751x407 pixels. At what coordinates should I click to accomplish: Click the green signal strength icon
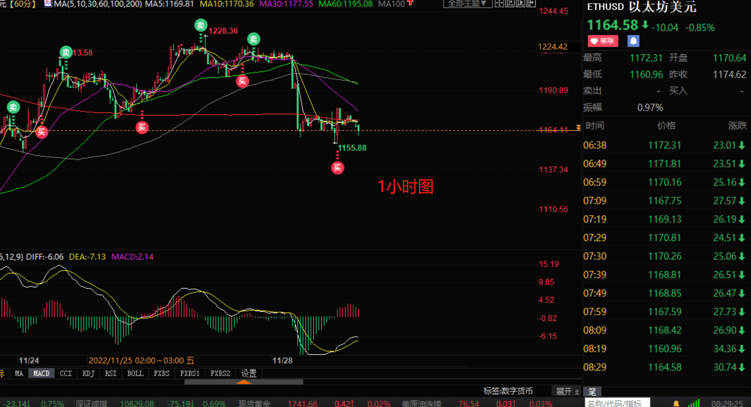(x=694, y=403)
